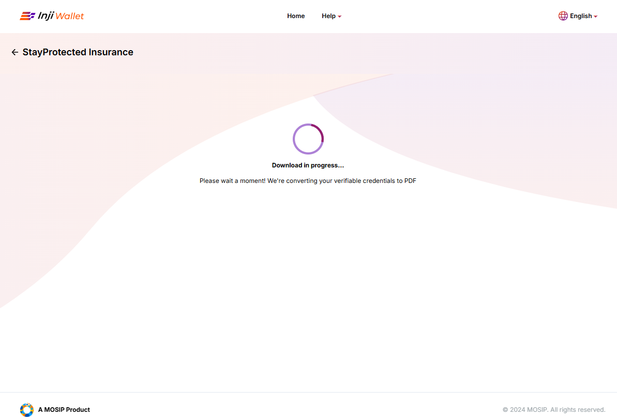Image resolution: width=617 pixels, height=417 pixels.
Task: Click the globe language icon
Action: coord(563,16)
